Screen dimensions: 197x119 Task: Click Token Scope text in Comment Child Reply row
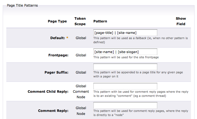click(81, 92)
